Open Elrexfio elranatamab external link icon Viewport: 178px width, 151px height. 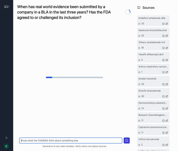pos(167,96)
